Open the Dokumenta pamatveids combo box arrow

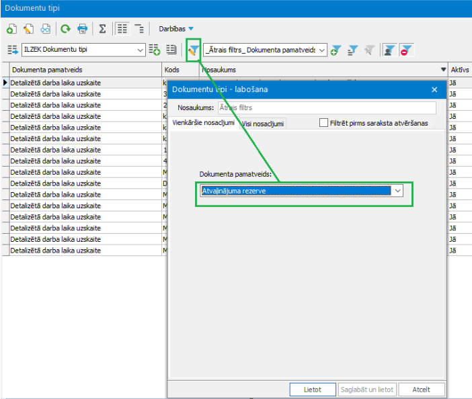397,191
